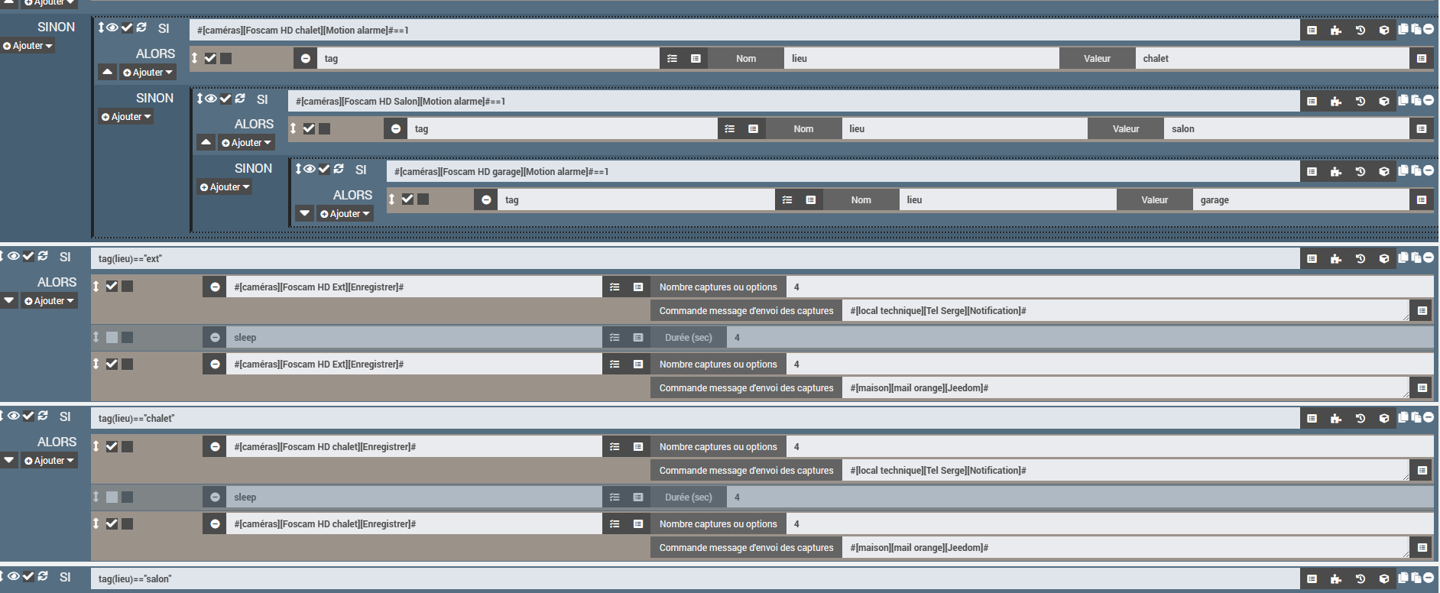
Task: Enable the sleep action in the tag(lieu)=="ext" block
Action: (112, 337)
